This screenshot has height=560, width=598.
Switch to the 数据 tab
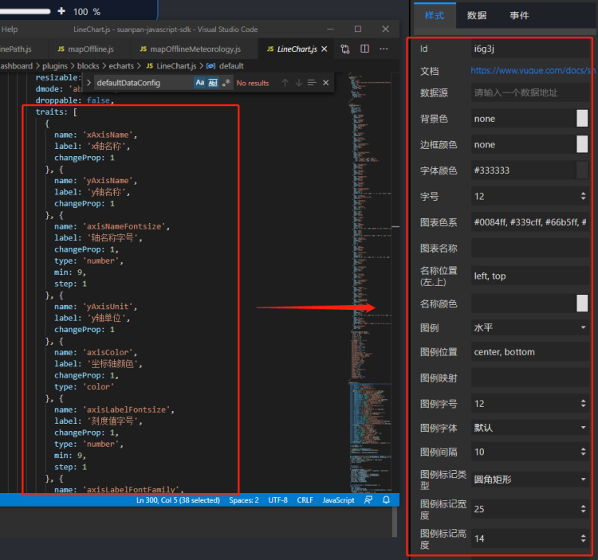[477, 15]
